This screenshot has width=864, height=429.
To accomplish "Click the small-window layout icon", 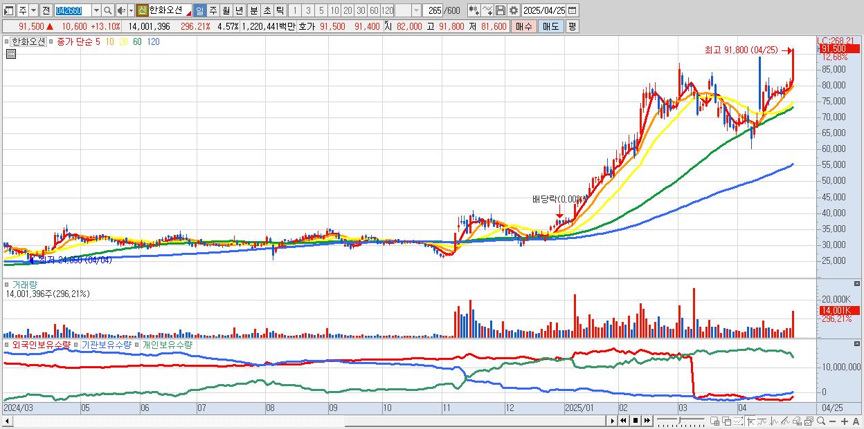I will [714, 421].
